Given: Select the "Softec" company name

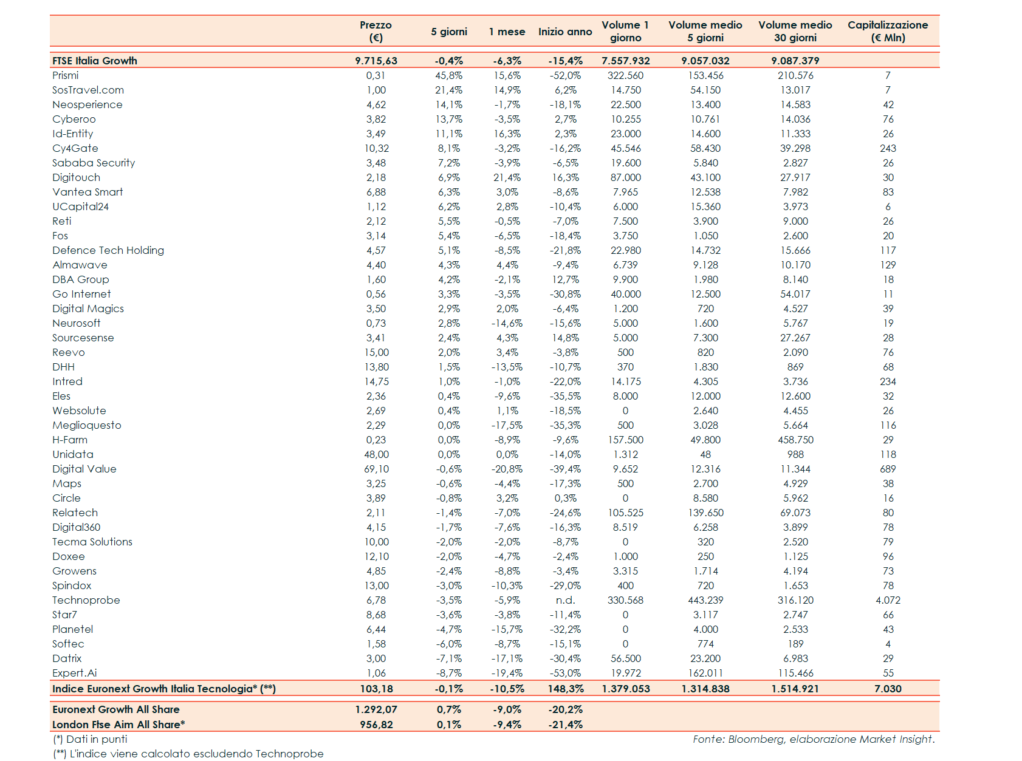Looking at the screenshot, I should click(x=68, y=644).
